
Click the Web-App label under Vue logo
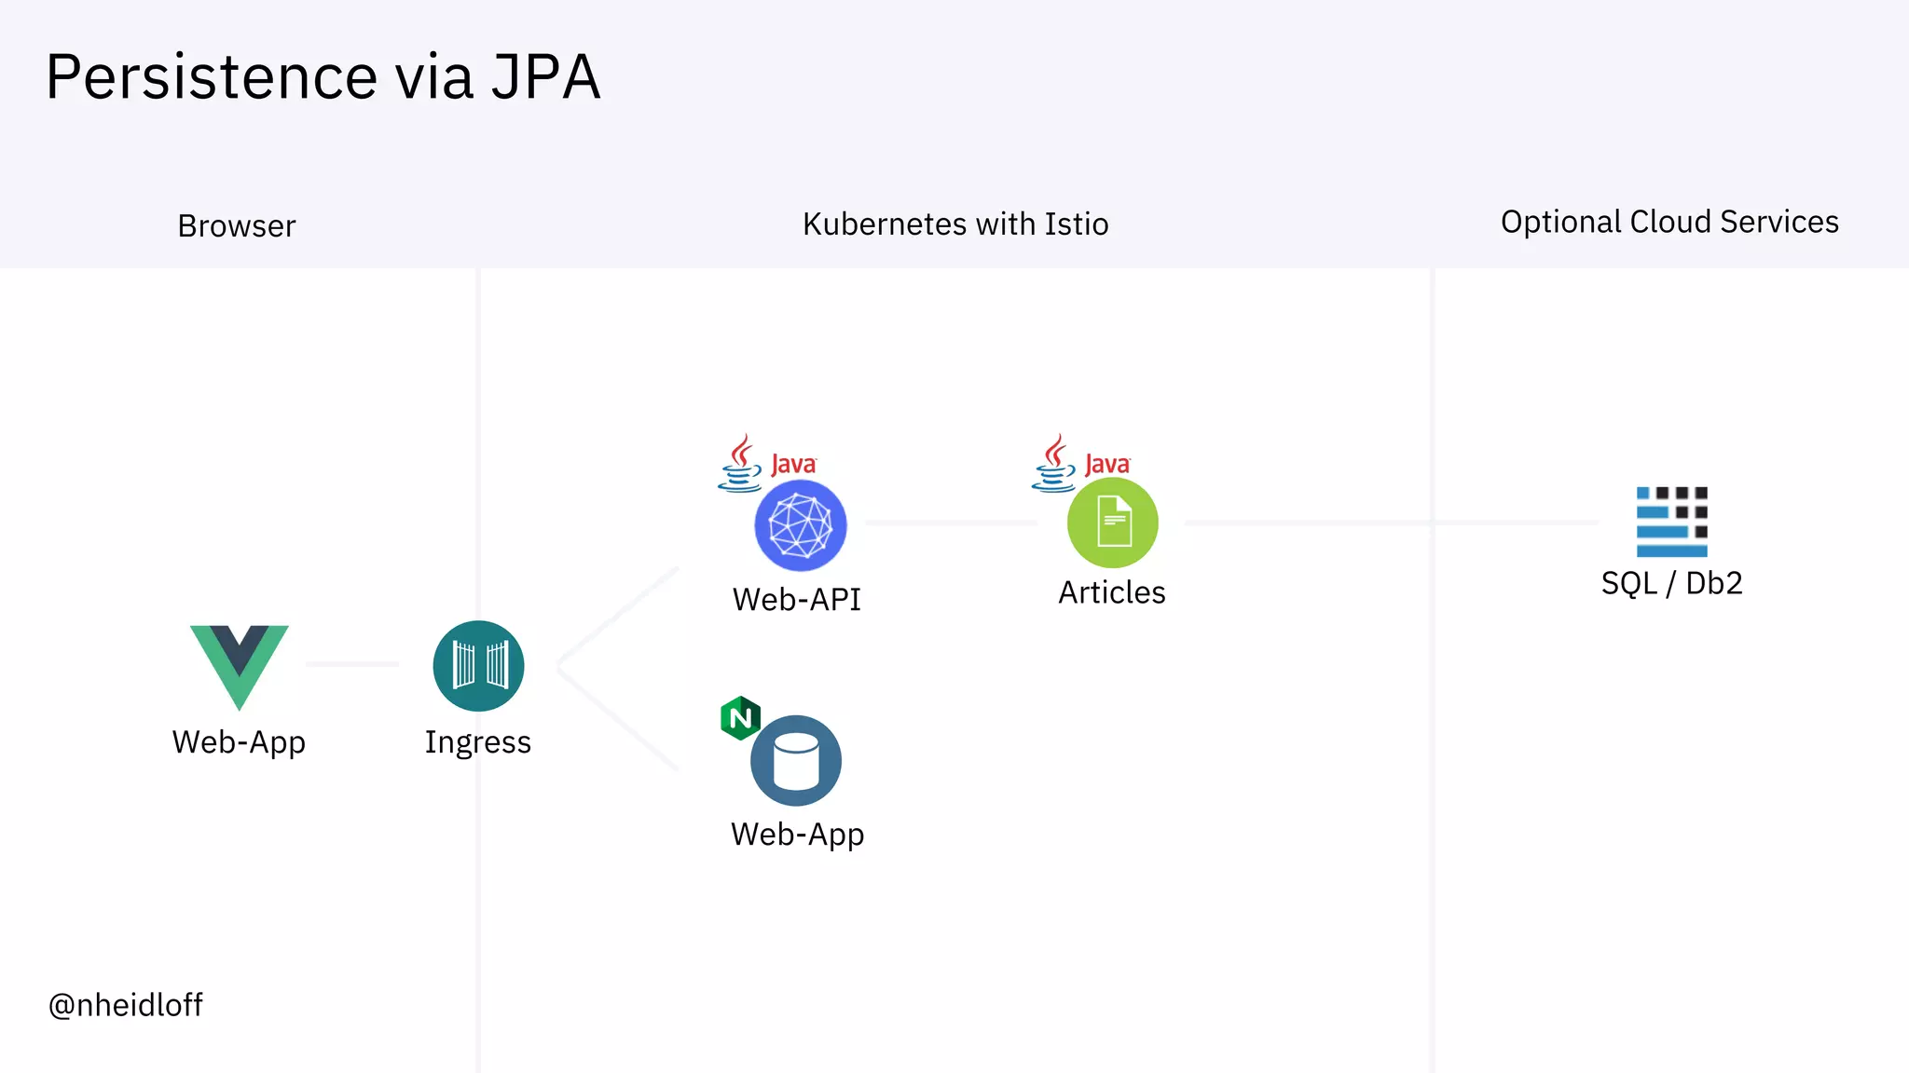pyautogui.click(x=239, y=742)
